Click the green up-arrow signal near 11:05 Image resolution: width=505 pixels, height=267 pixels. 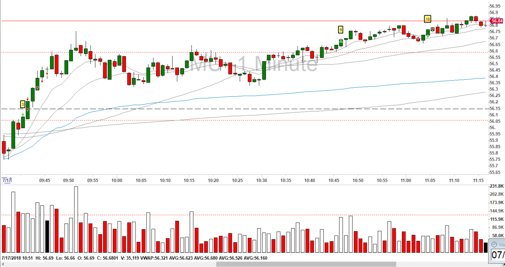428,36
